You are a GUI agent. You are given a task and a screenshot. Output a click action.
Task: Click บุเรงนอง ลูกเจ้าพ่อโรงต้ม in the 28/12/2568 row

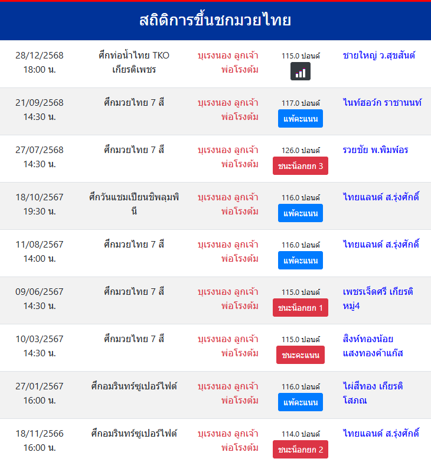228,62
